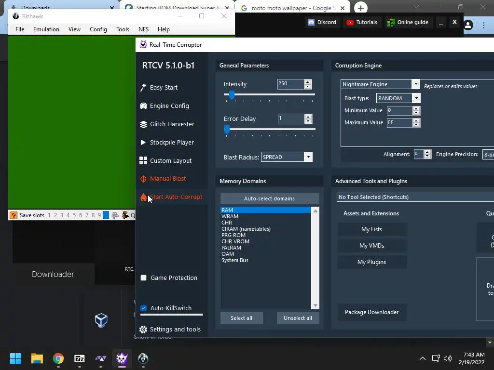Open File Explorer from taskbar

pyautogui.click(x=37, y=358)
